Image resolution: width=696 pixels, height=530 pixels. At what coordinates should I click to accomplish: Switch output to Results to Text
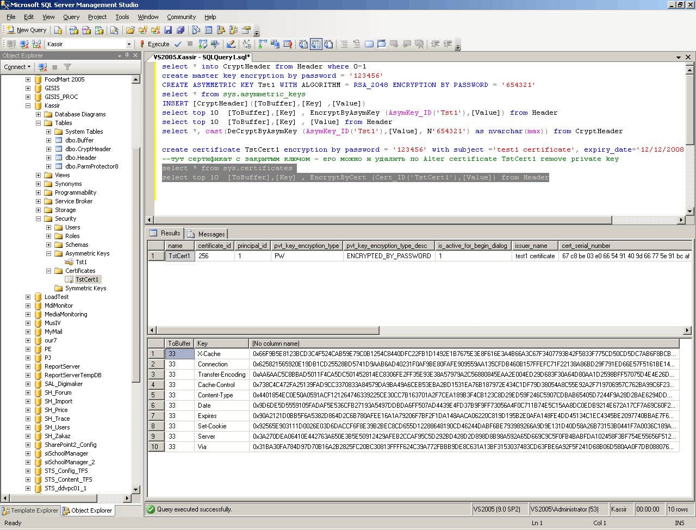[303, 44]
